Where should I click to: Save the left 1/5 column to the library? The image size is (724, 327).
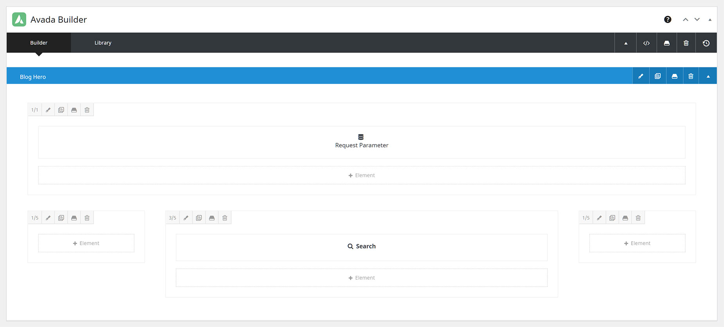pos(74,218)
